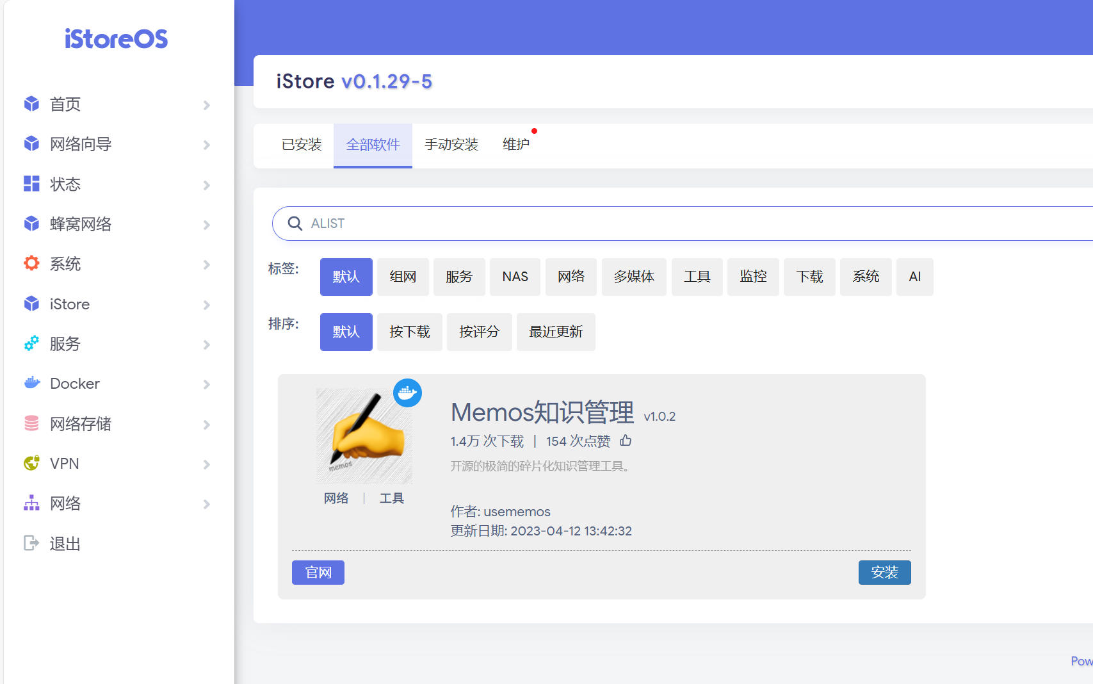Click the Docker whale icon in sidebar
Image resolution: width=1093 pixels, height=684 pixels.
(x=31, y=383)
